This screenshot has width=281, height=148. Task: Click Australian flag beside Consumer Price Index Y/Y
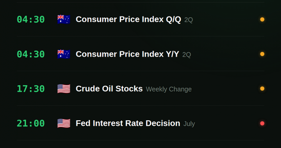[64, 54]
